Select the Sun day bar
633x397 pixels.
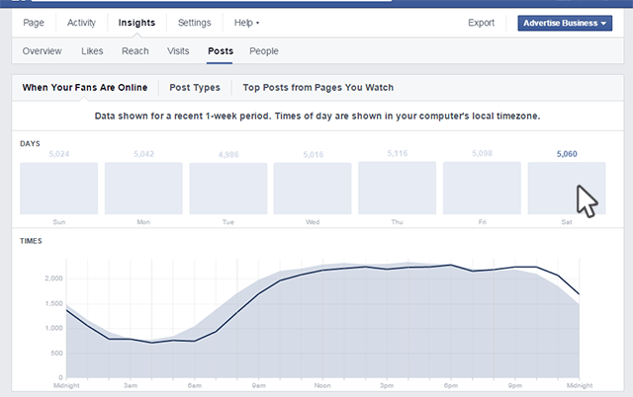[59, 189]
